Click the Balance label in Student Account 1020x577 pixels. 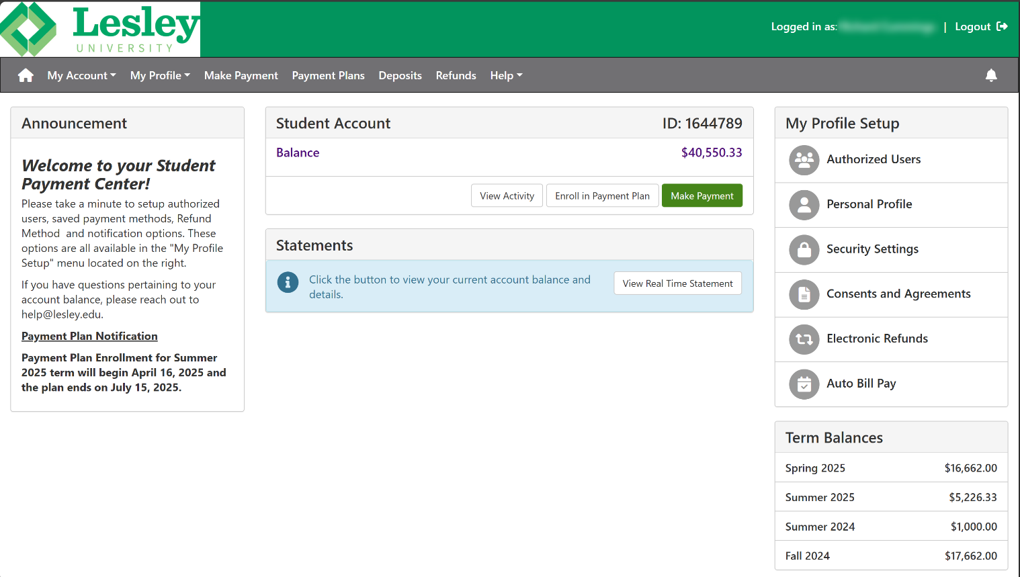(x=298, y=152)
